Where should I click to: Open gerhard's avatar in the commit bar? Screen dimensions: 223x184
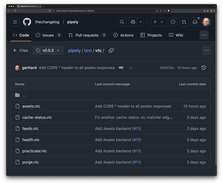coord(17,68)
